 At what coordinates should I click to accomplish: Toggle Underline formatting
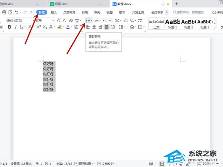[22, 27]
